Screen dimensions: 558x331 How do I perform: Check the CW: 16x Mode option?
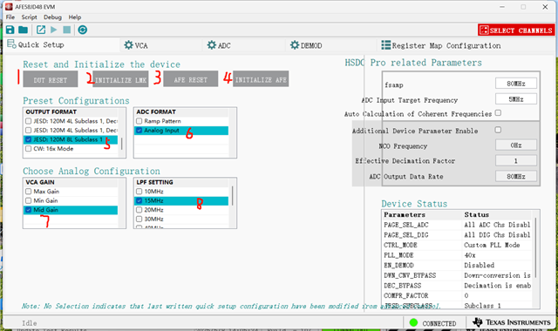[x=29, y=149]
